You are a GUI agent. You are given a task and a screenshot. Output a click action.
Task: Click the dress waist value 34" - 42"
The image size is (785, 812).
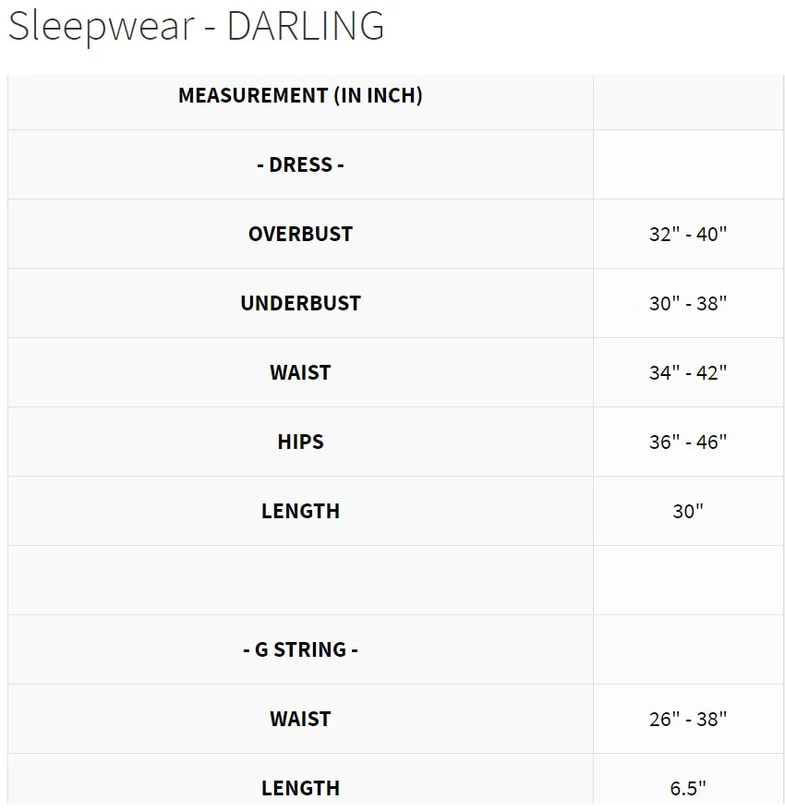(x=688, y=373)
